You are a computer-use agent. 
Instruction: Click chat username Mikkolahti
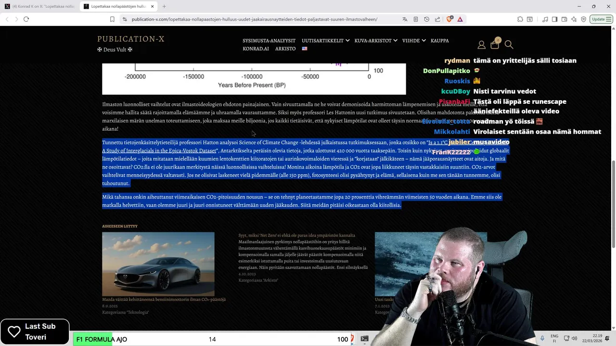(x=452, y=132)
